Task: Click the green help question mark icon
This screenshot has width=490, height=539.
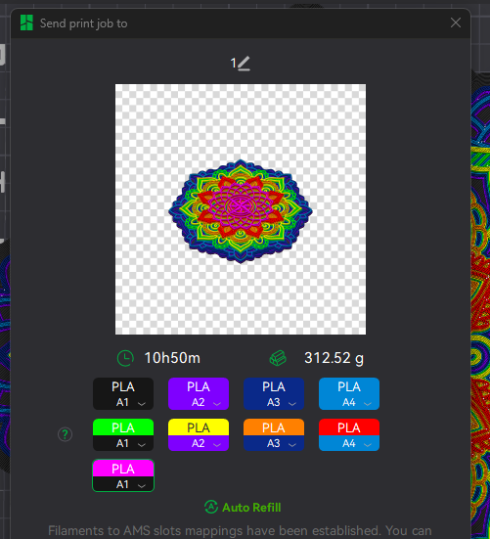Action: (x=65, y=434)
